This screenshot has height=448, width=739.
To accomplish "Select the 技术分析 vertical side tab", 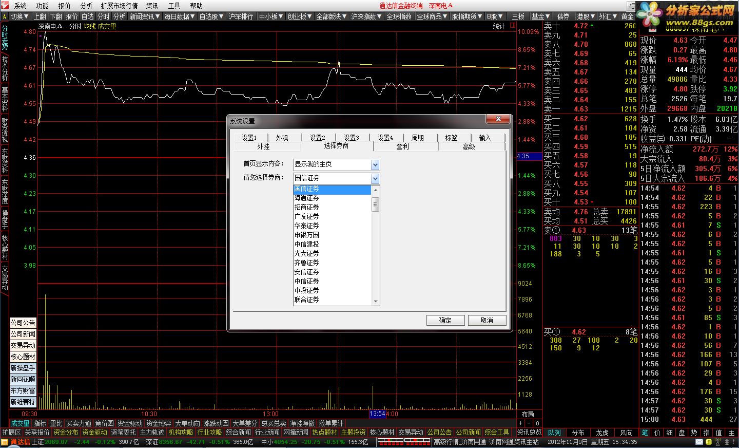I will point(5,68).
